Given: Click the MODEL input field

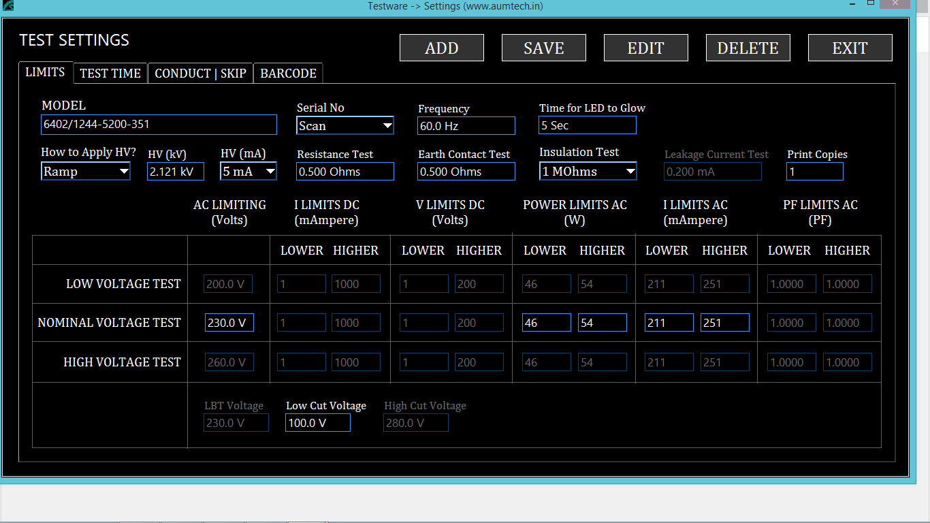Looking at the screenshot, I should [159, 125].
